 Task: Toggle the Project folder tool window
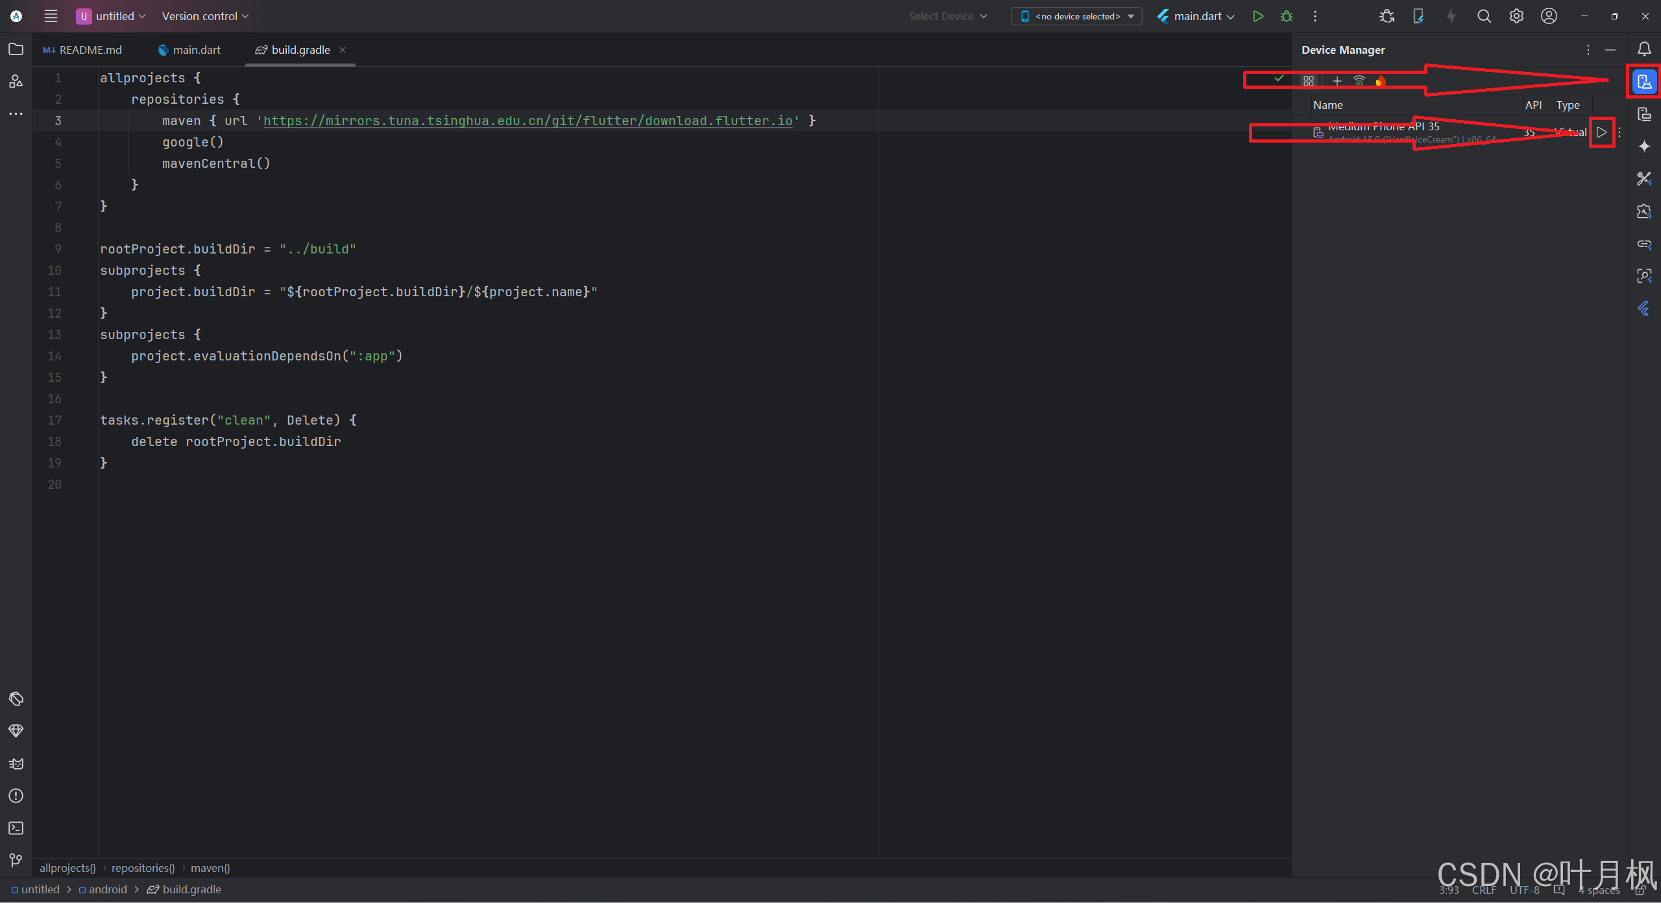[16, 49]
